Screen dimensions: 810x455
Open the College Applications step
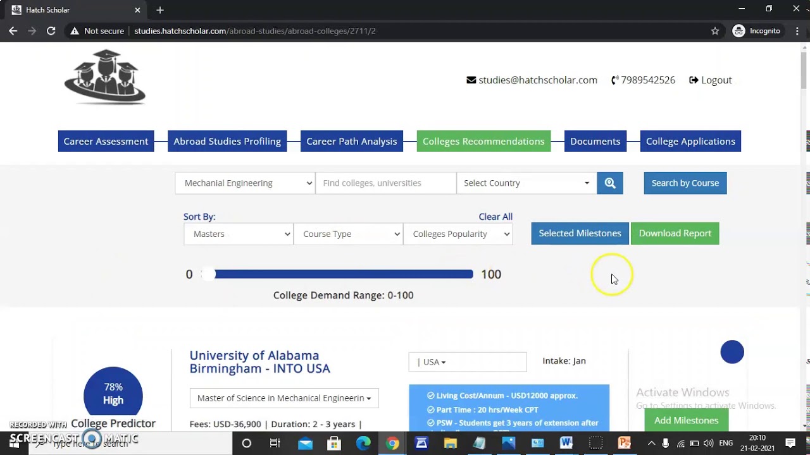click(x=690, y=141)
